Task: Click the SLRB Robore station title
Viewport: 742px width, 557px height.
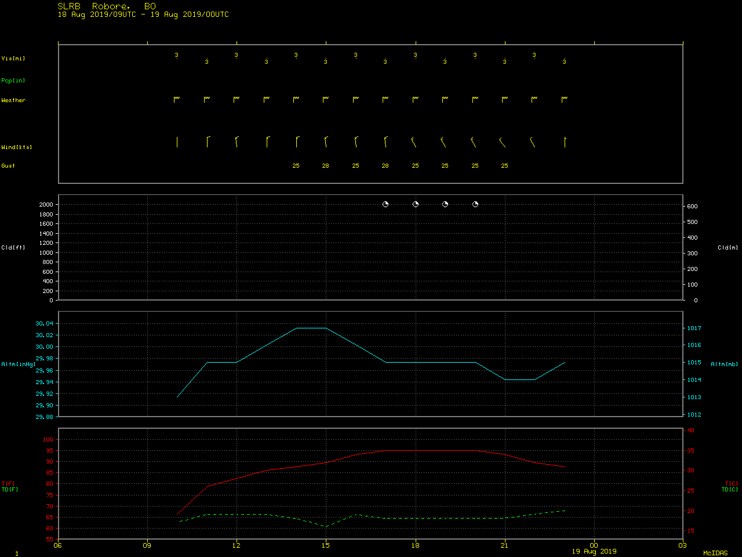Action: [x=107, y=6]
